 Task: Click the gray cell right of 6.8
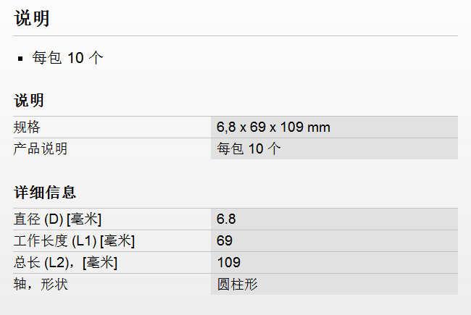[348, 219]
